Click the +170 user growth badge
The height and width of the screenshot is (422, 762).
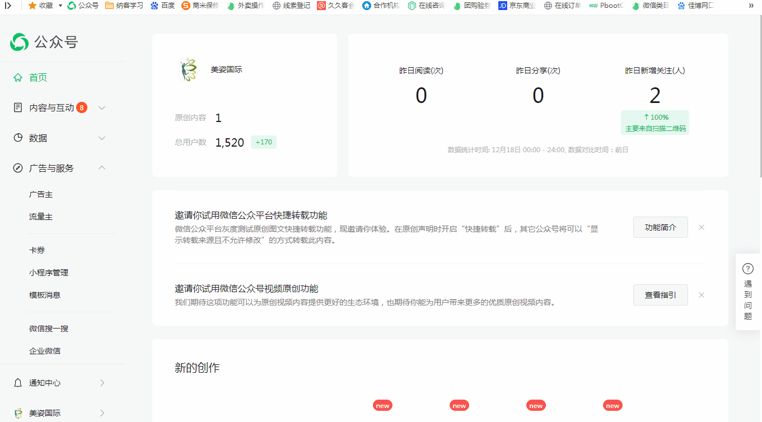[263, 142]
